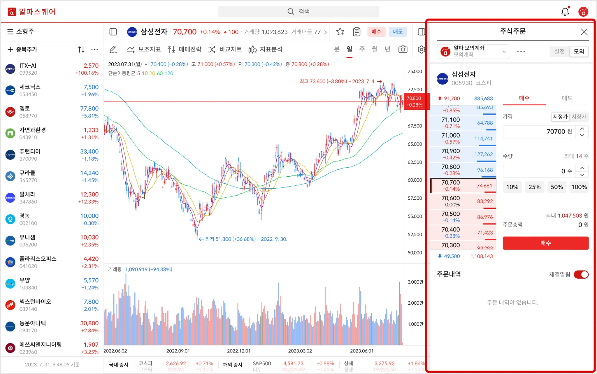
Task: Switch account mode to 실전
Action: click(x=559, y=51)
